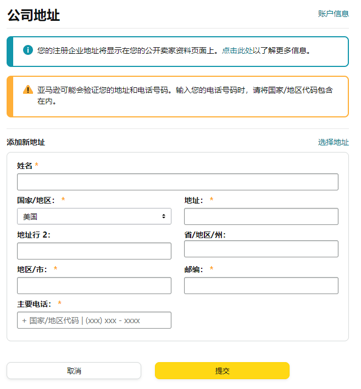Click the orange warning triangle icon
Viewport: 361px width, 389px height.
pos(28,89)
